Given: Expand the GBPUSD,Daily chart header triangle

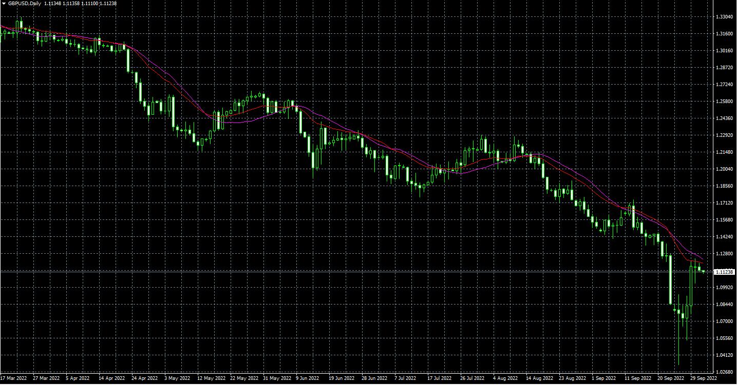Looking at the screenshot, I should pos(4,3).
